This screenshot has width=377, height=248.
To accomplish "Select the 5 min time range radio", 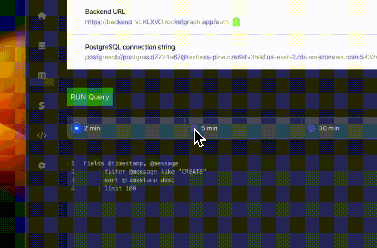I will (194, 128).
